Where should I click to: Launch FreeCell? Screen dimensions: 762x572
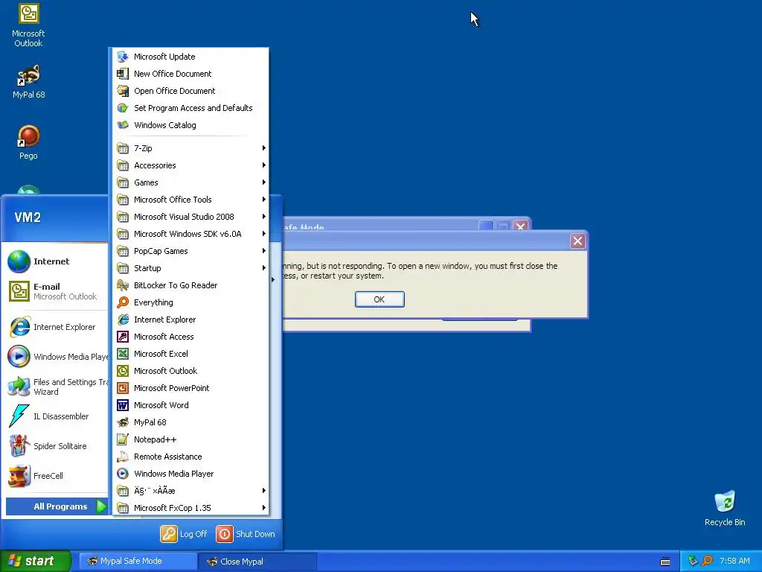(57, 476)
